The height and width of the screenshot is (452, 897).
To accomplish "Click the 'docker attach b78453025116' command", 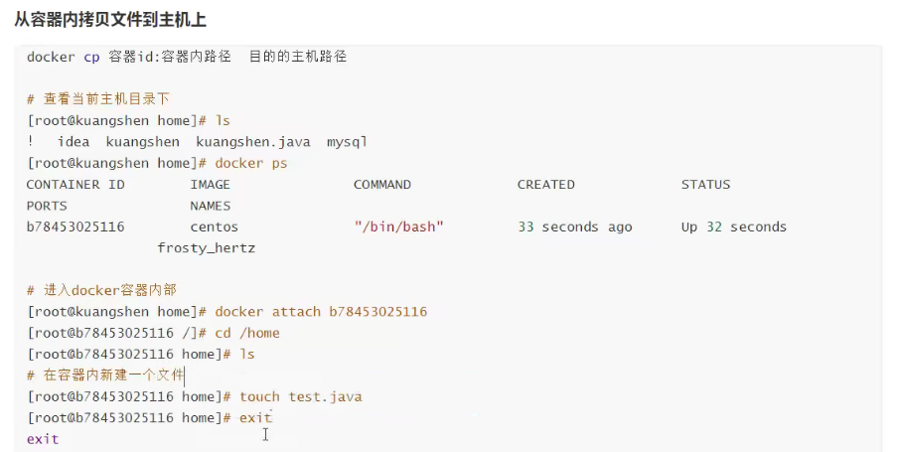I will click(x=321, y=312).
